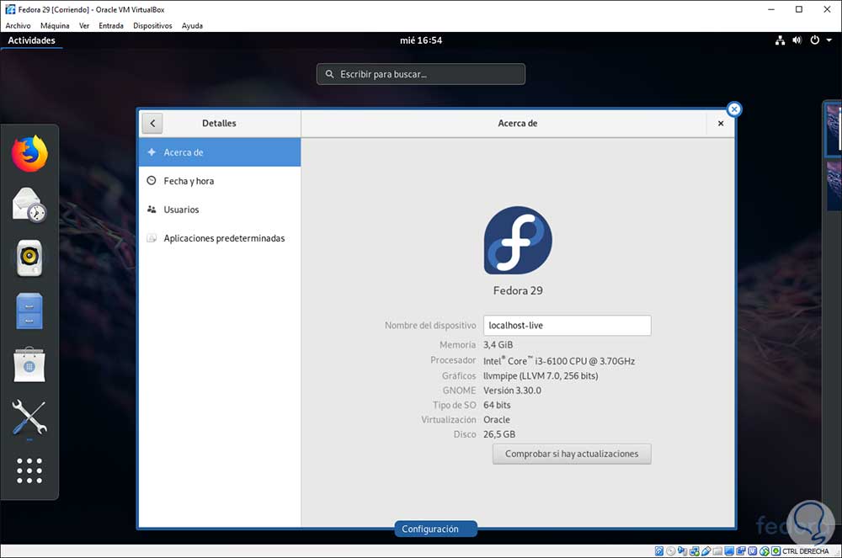Click the hard disk status icon in VirtualBox
This screenshot has height=558, width=842.
click(x=658, y=550)
